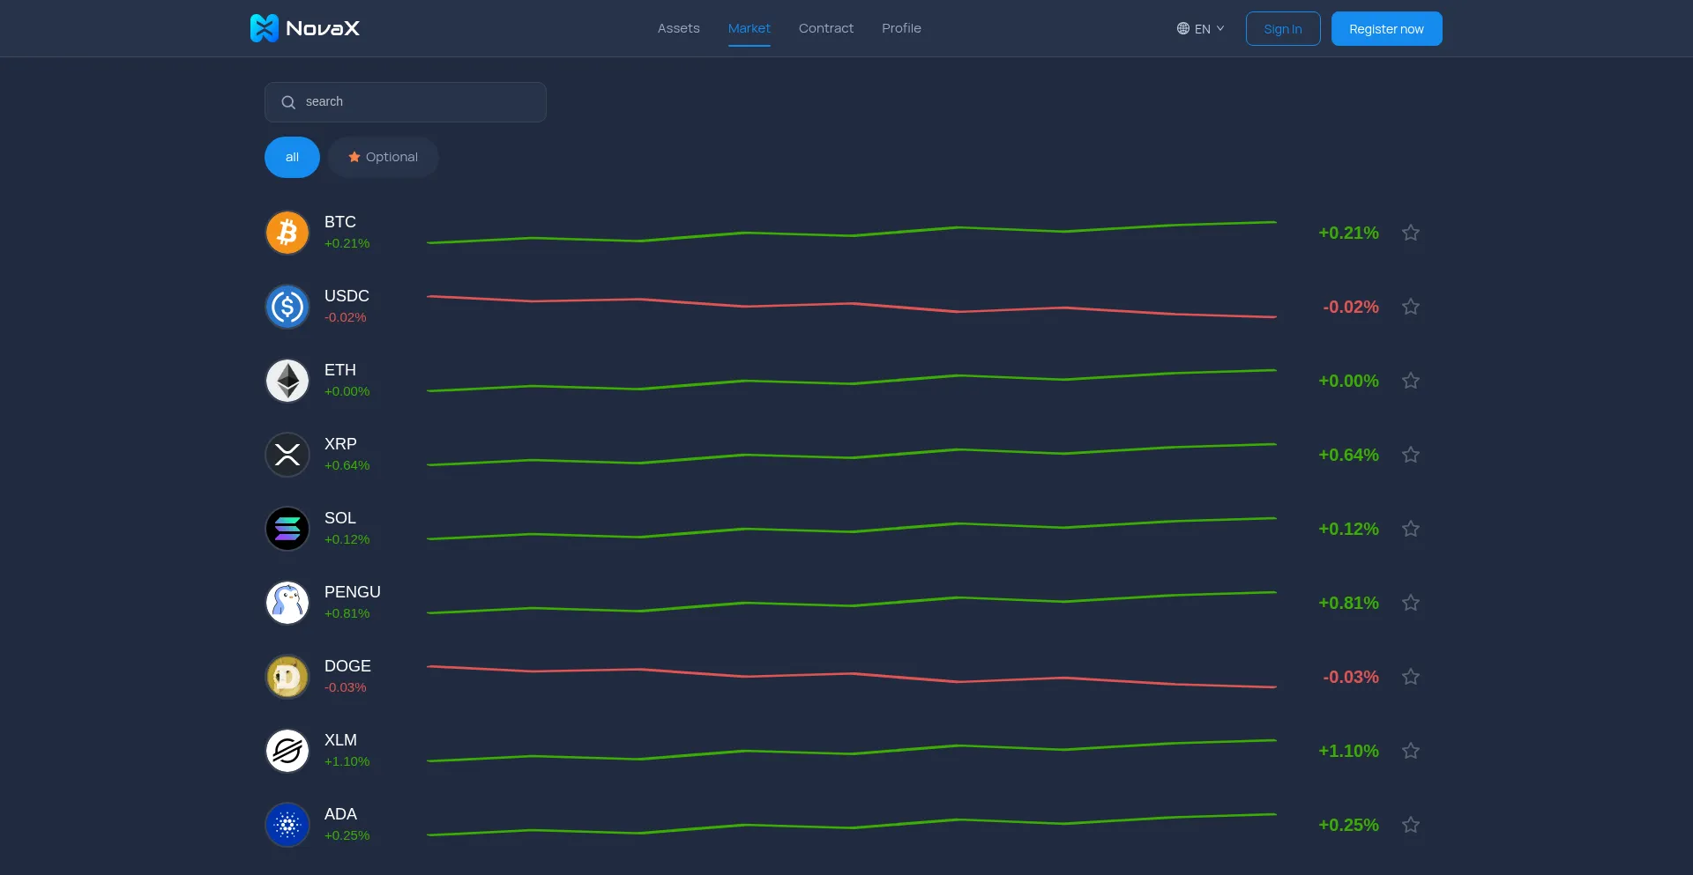1693x875 pixels.
Task: Open the XLM coin icon
Action: point(287,751)
